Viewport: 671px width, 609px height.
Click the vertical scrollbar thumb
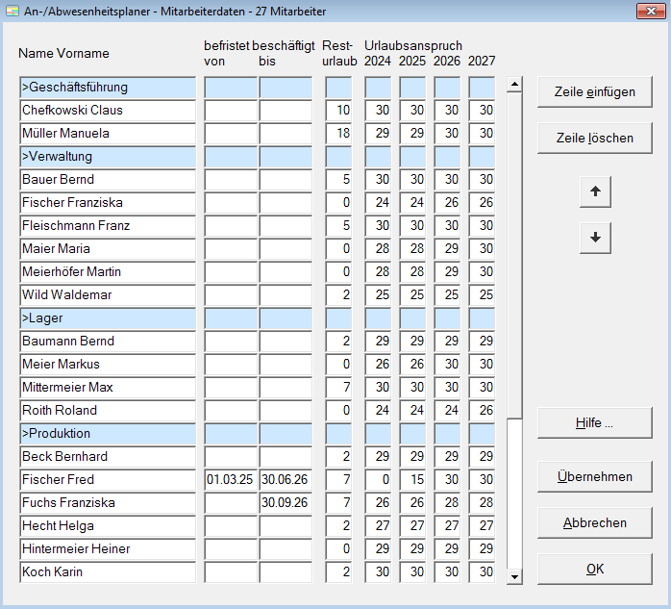pos(514,255)
